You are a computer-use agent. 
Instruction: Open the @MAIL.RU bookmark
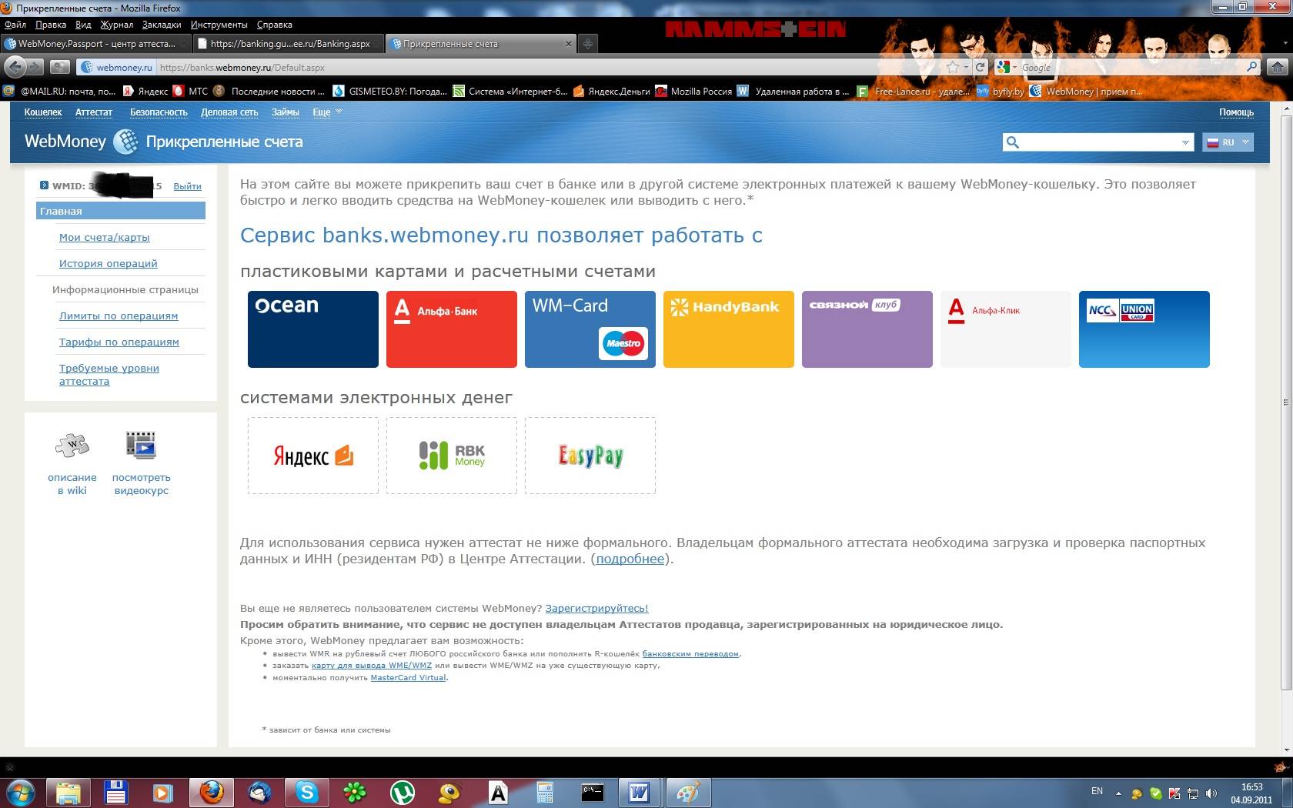coord(60,92)
